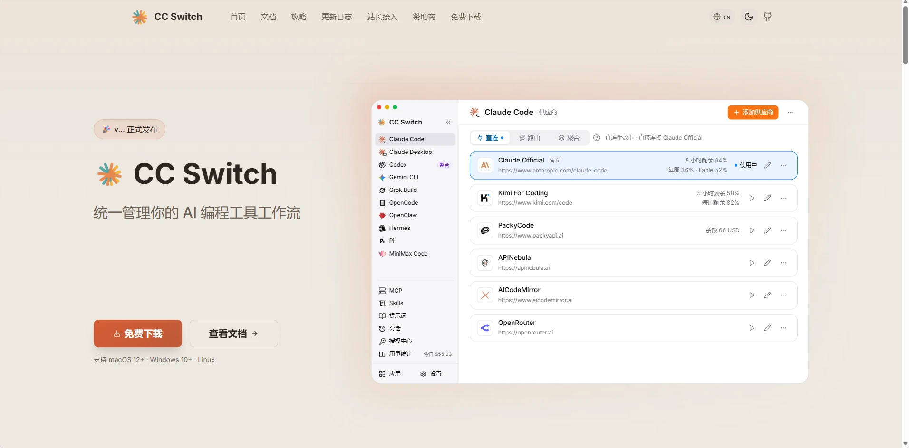Open the Skills section

[x=415, y=303]
